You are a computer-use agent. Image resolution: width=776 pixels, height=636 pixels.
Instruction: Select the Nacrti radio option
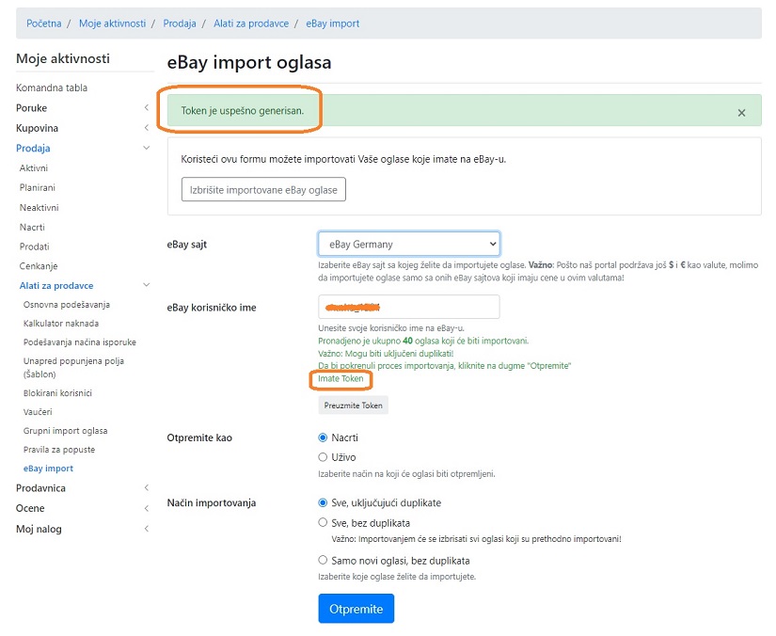(x=323, y=437)
